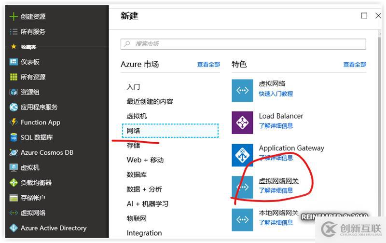
Task: Click 了解详细信息 under Application Gateway
Action: (276, 158)
